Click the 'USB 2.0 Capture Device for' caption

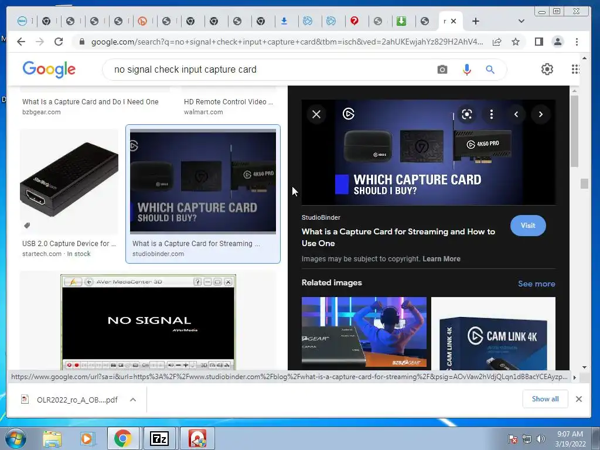coord(69,243)
